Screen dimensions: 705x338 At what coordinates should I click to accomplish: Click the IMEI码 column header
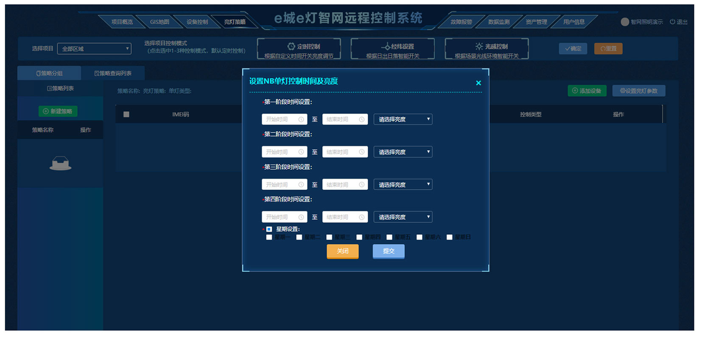[x=181, y=114]
